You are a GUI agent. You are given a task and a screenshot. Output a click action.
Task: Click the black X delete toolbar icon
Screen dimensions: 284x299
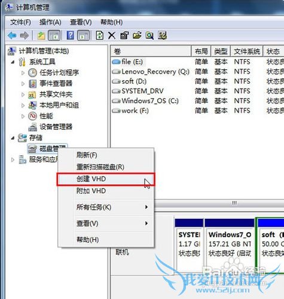[112, 36]
